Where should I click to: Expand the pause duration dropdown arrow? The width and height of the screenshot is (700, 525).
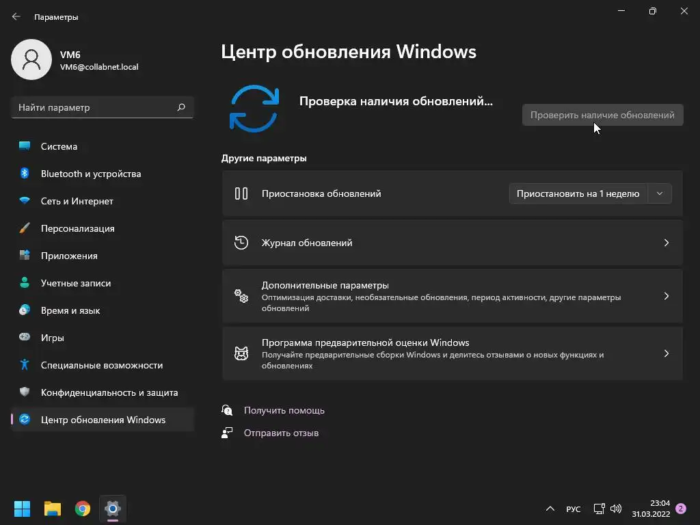[x=660, y=193]
